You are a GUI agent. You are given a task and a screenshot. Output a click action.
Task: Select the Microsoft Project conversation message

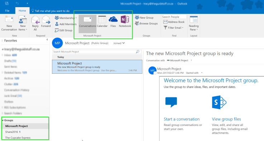click(x=97, y=67)
